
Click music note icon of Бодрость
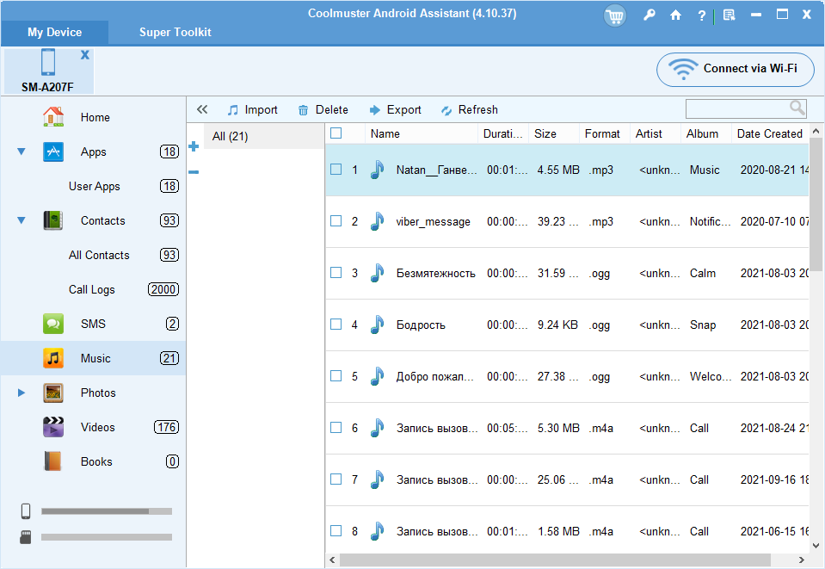coord(377,325)
